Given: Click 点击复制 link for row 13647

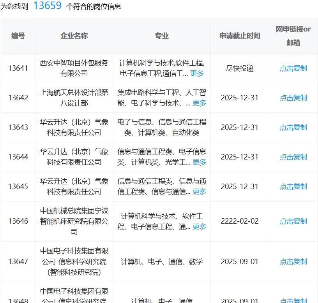Looking at the screenshot, I should [x=293, y=261].
